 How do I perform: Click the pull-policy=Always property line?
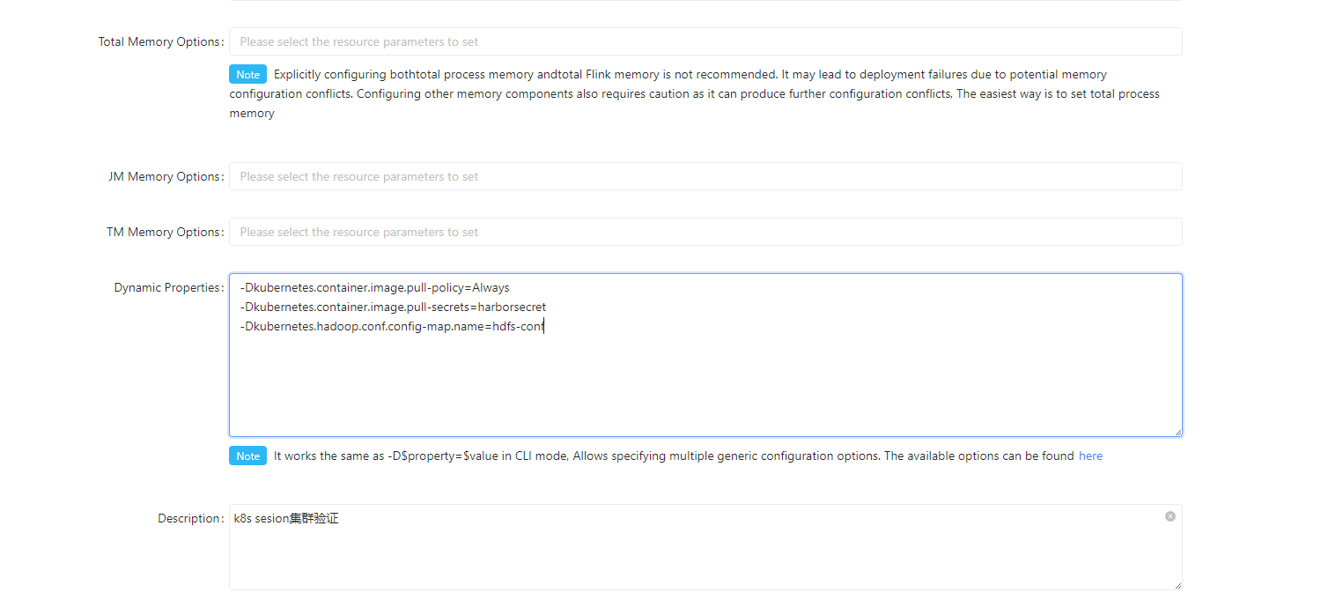click(374, 287)
